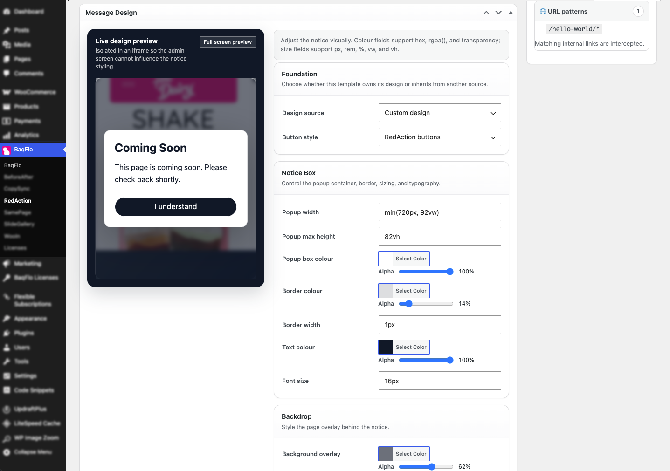Click the Posts pin icon
The width and height of the screenshot is (670, 471).
click(x=7, y=30)
